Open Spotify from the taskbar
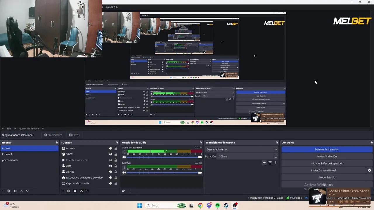Viewport: 374px width, 210px height. coord(218,205)
